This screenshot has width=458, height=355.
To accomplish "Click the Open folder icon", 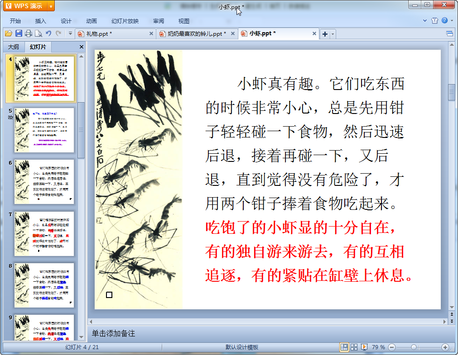I will [9, 33].
